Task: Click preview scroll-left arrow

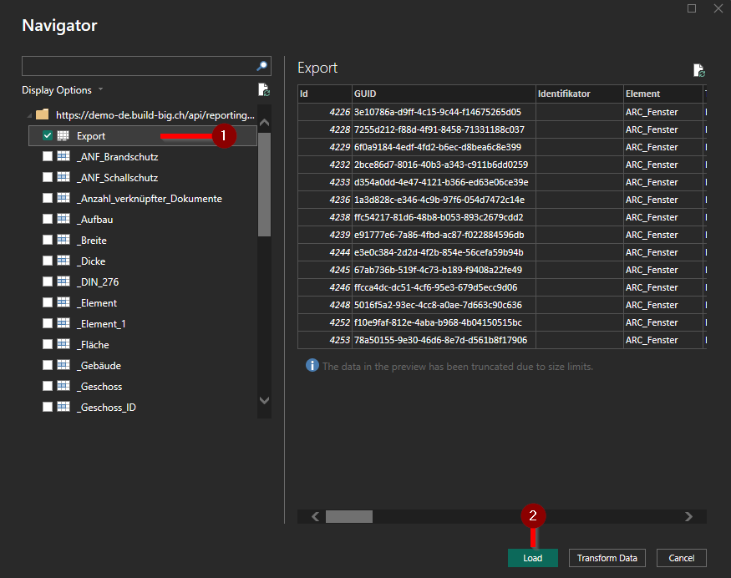Action: pos(316,516)
